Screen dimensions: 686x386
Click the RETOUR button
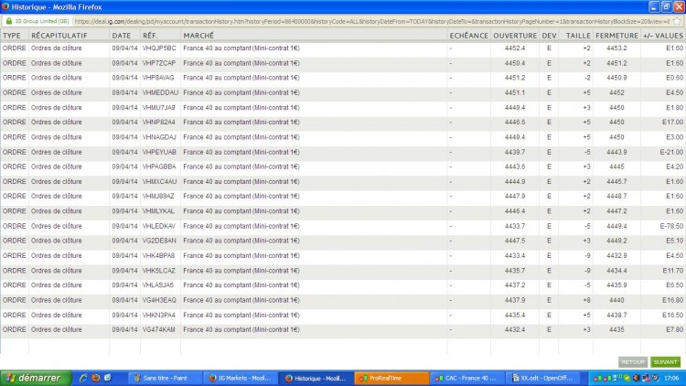[633, 362]
